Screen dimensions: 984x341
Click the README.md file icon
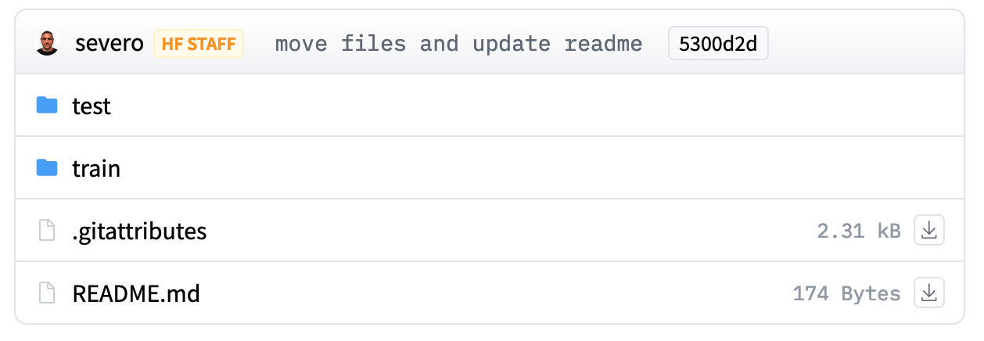[47, 293]
